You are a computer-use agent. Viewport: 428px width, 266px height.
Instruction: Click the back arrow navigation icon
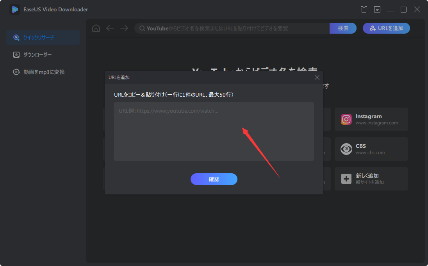coord(110,28)
